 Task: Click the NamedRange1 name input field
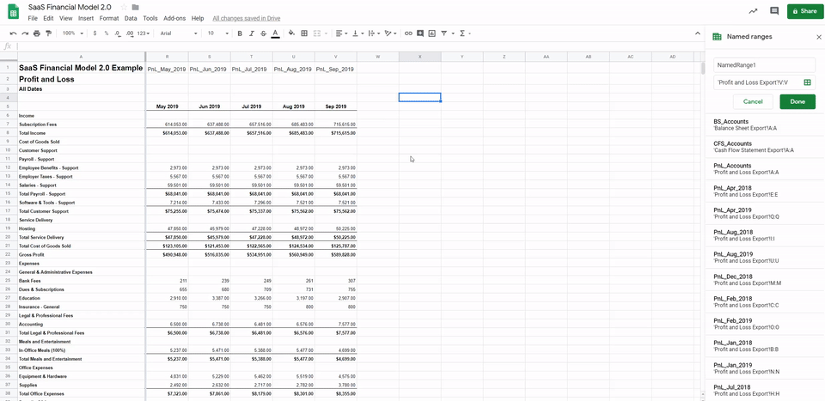tap(764, 65)
